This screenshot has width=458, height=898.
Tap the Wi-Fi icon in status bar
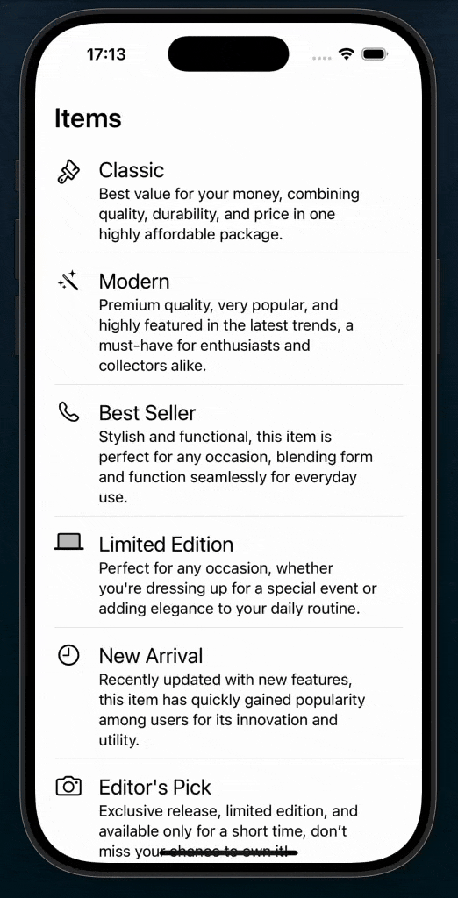click(347, 53)
